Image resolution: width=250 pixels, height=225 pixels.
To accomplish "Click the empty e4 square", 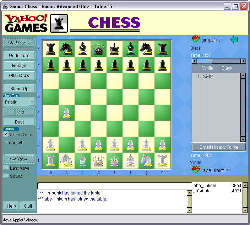I will click(x=114, y=112).
